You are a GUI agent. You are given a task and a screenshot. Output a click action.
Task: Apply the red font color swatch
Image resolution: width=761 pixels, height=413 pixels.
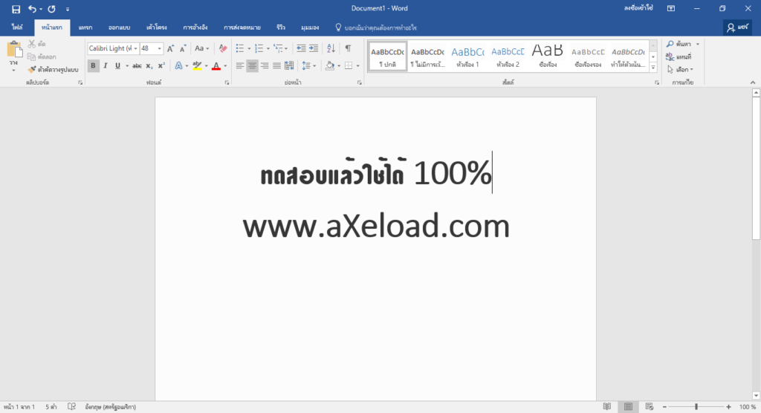[216, 66]
